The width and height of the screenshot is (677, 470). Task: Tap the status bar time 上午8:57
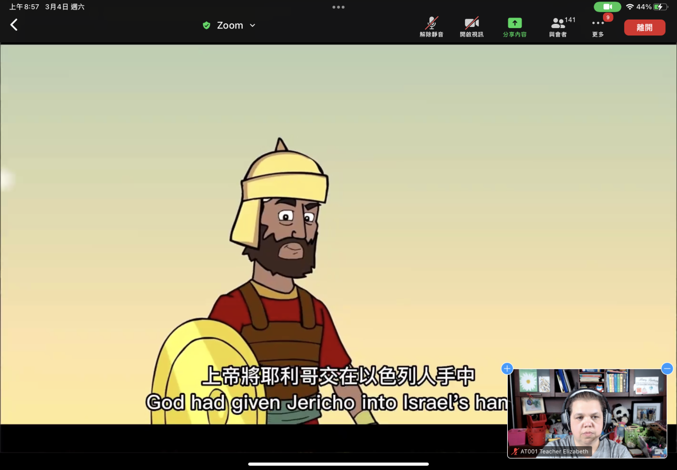pyautogui.click(x=24, y=7)
